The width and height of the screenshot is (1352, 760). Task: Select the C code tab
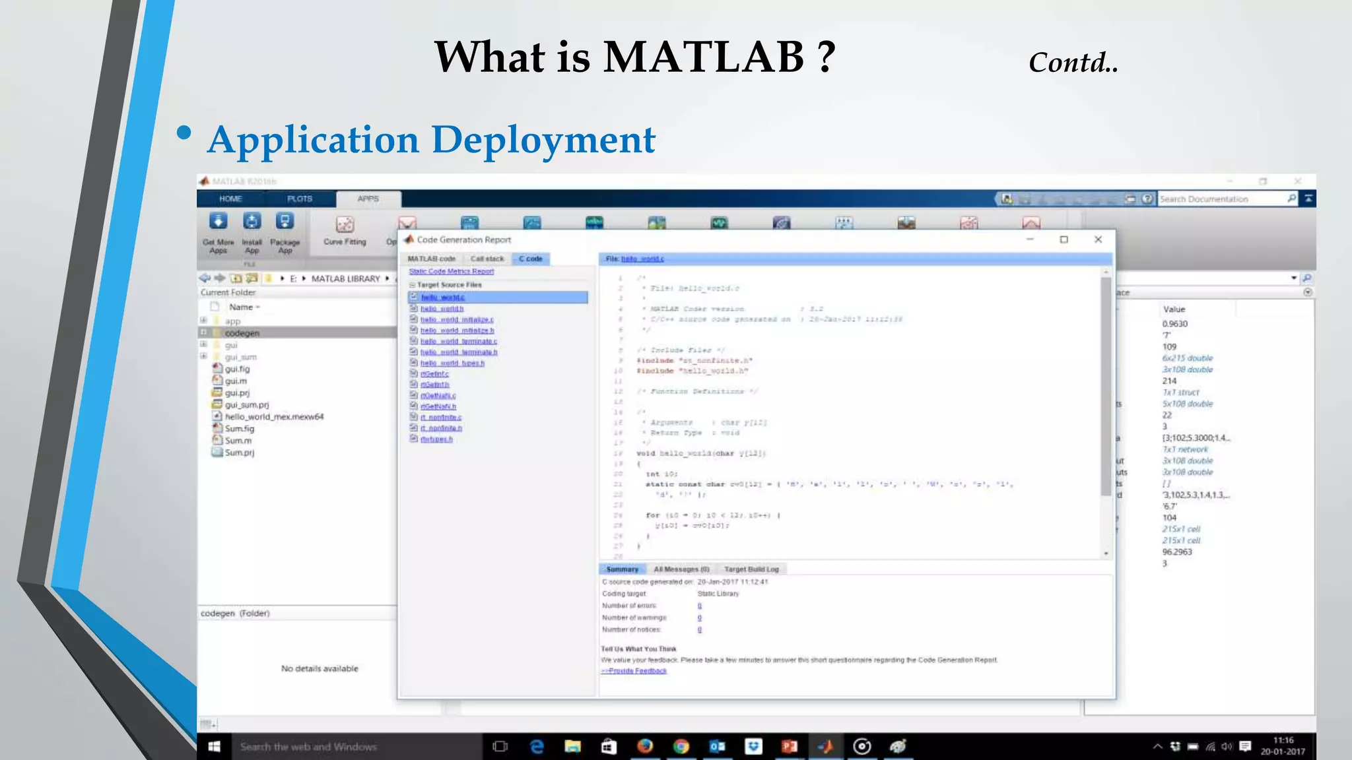click(x=530, y=259)
